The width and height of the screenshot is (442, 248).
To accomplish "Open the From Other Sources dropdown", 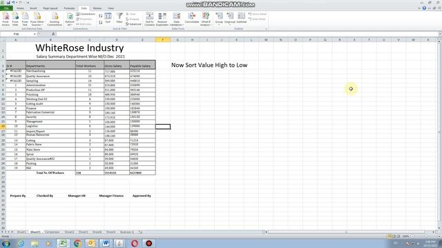I will pos(37,19).
